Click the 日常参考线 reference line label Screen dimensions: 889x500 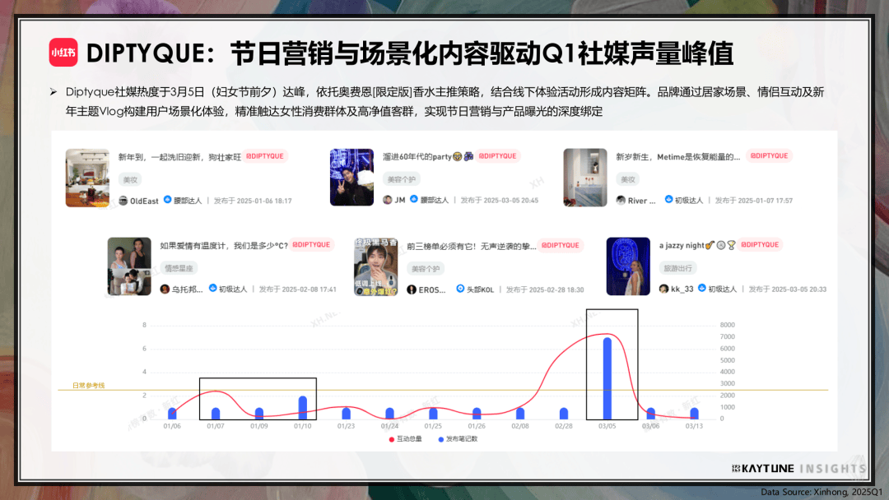88,385
